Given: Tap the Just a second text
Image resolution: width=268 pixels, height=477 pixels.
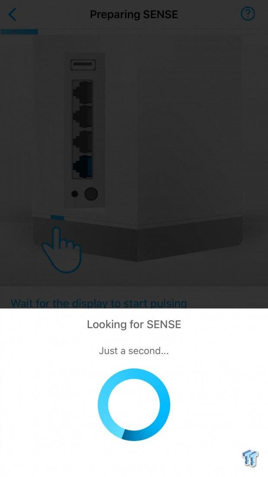Looking at the screenshot, I should coord(134,351).
